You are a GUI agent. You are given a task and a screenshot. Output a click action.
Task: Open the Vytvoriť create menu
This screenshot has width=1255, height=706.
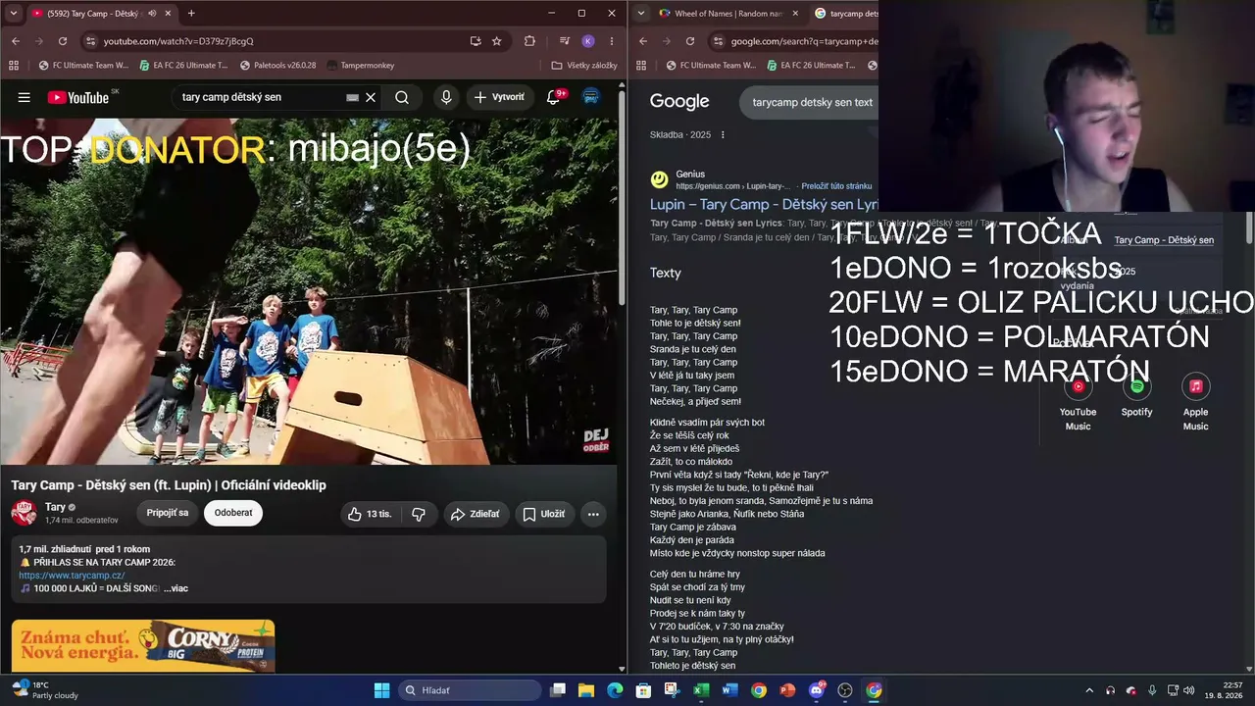(499, 97)
